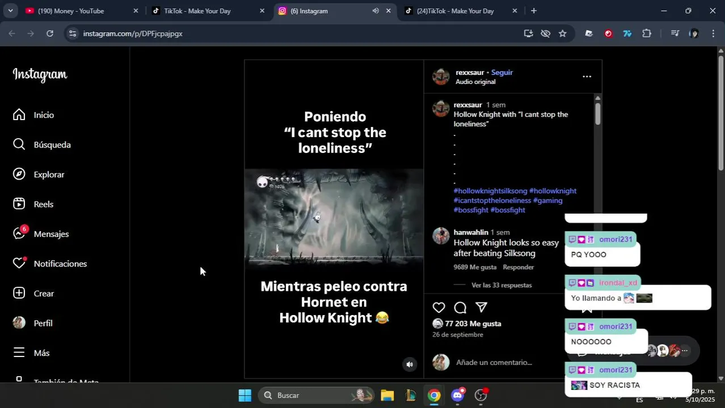This screenshot has height=408, width=725.
Task: Open the red circular extension icon
Action: 608,33
